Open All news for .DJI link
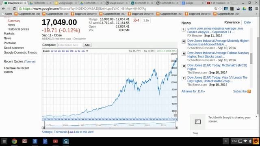 (x=193, y=91)
